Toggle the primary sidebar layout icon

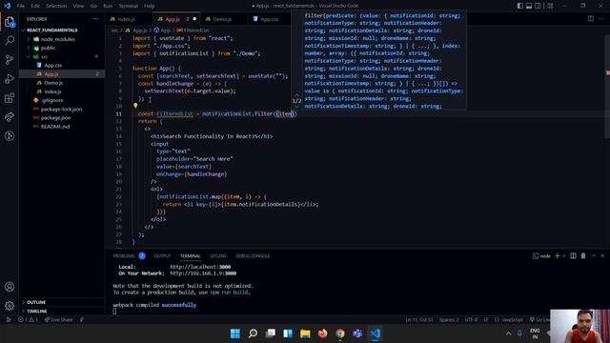coord(520,6)
